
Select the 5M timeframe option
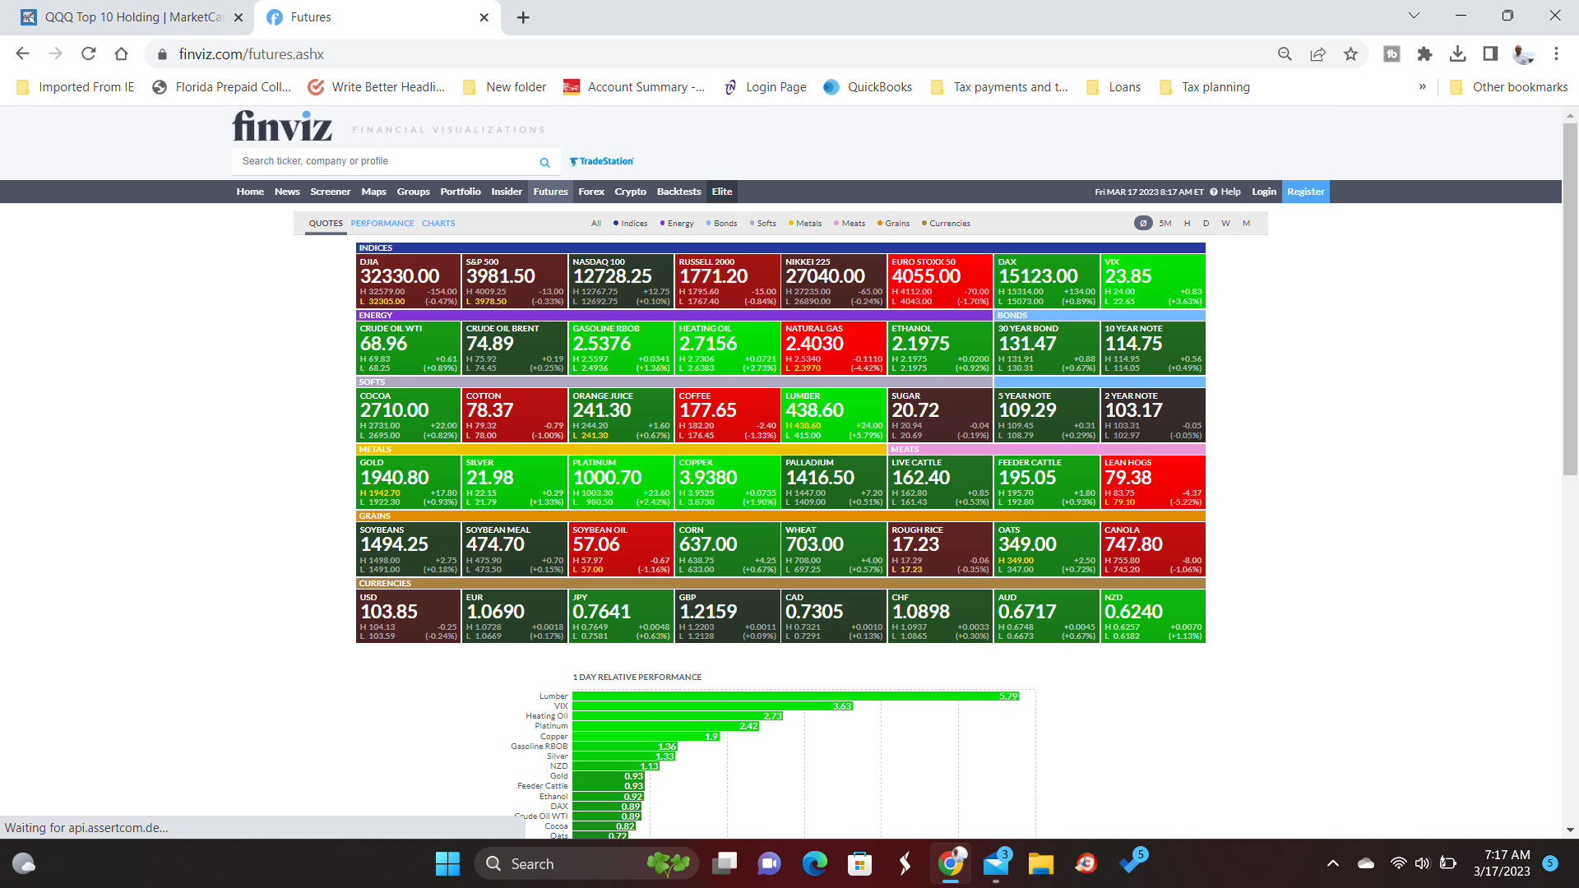coord(1165,223)
